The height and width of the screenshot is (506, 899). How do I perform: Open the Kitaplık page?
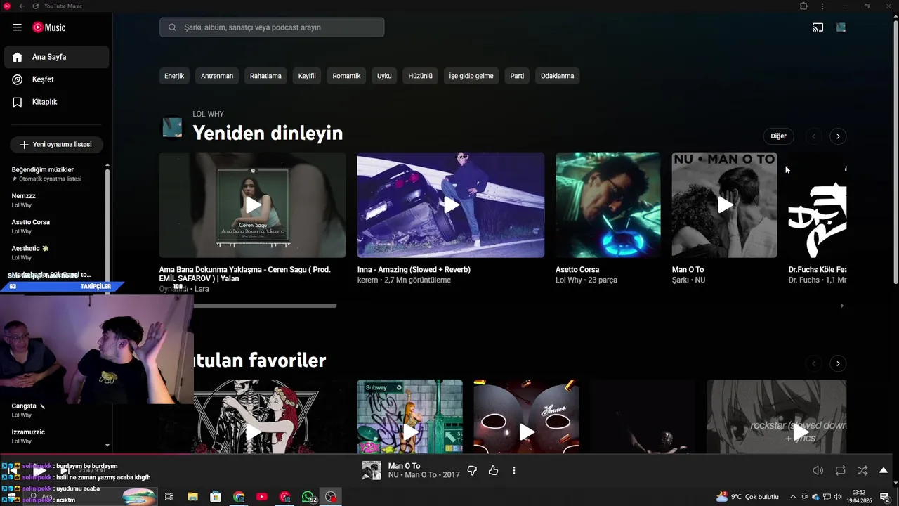pyautogui.click(x=56, y=102)
